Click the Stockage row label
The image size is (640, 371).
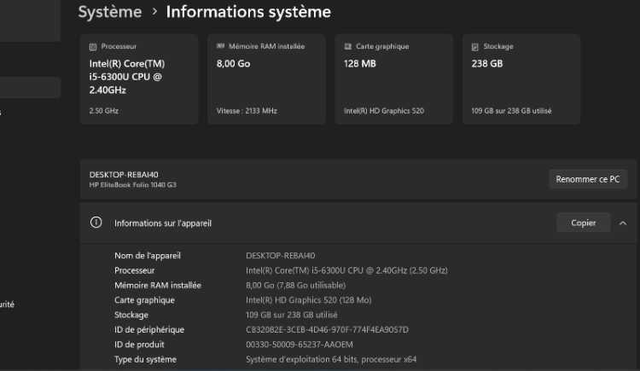click(x=131, y=315)
